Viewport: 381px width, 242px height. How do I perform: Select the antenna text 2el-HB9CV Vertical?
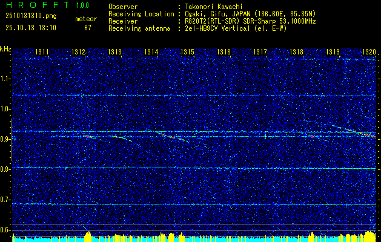pyautogui.click(x=217, y=28)
